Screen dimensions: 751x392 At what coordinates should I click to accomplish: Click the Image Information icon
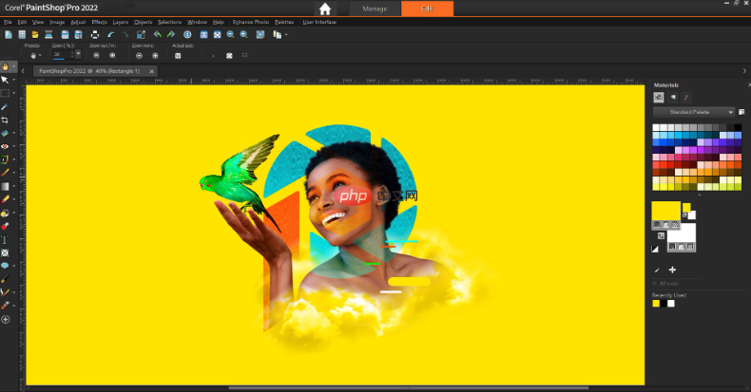coord(187,34)
